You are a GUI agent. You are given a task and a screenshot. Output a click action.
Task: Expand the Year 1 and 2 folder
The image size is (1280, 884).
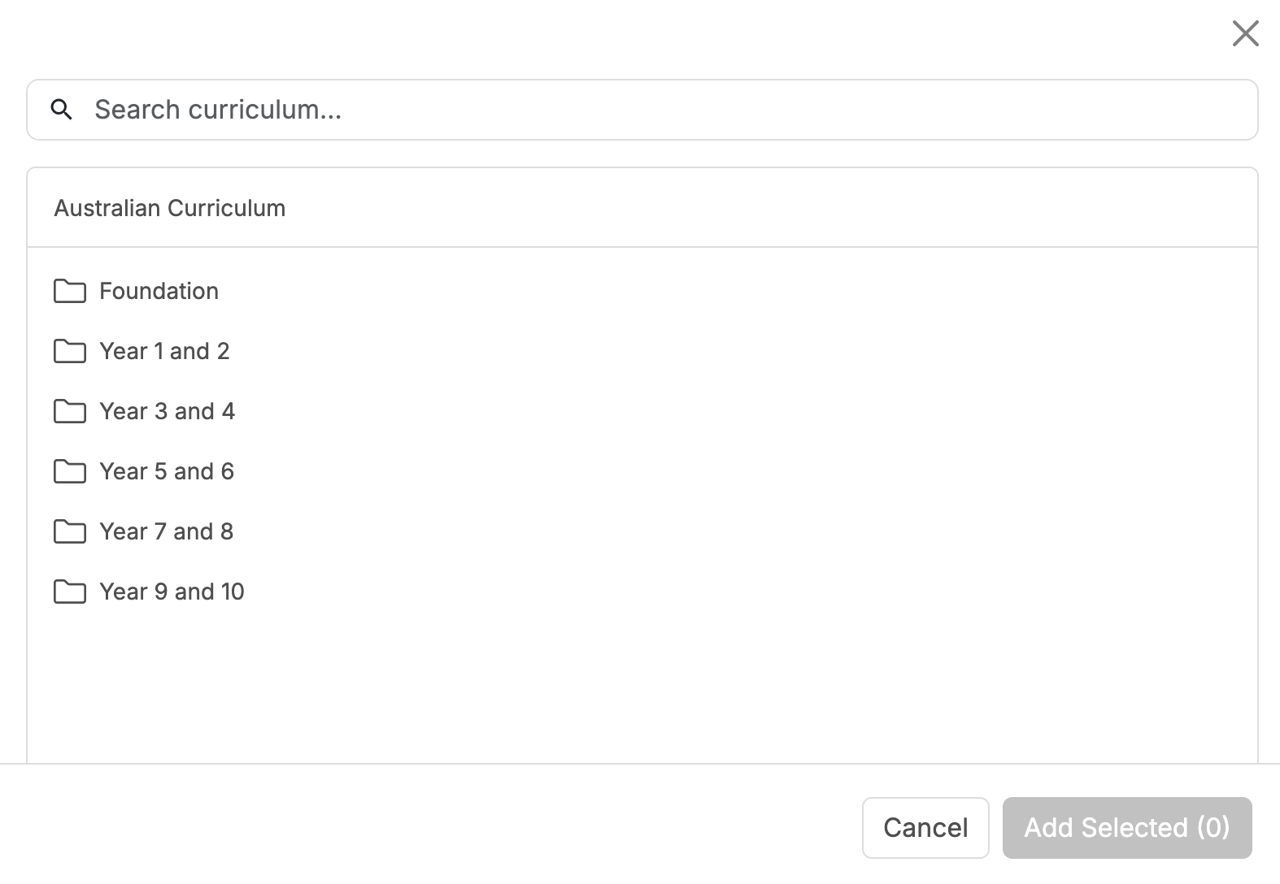[x=164, y=352]
